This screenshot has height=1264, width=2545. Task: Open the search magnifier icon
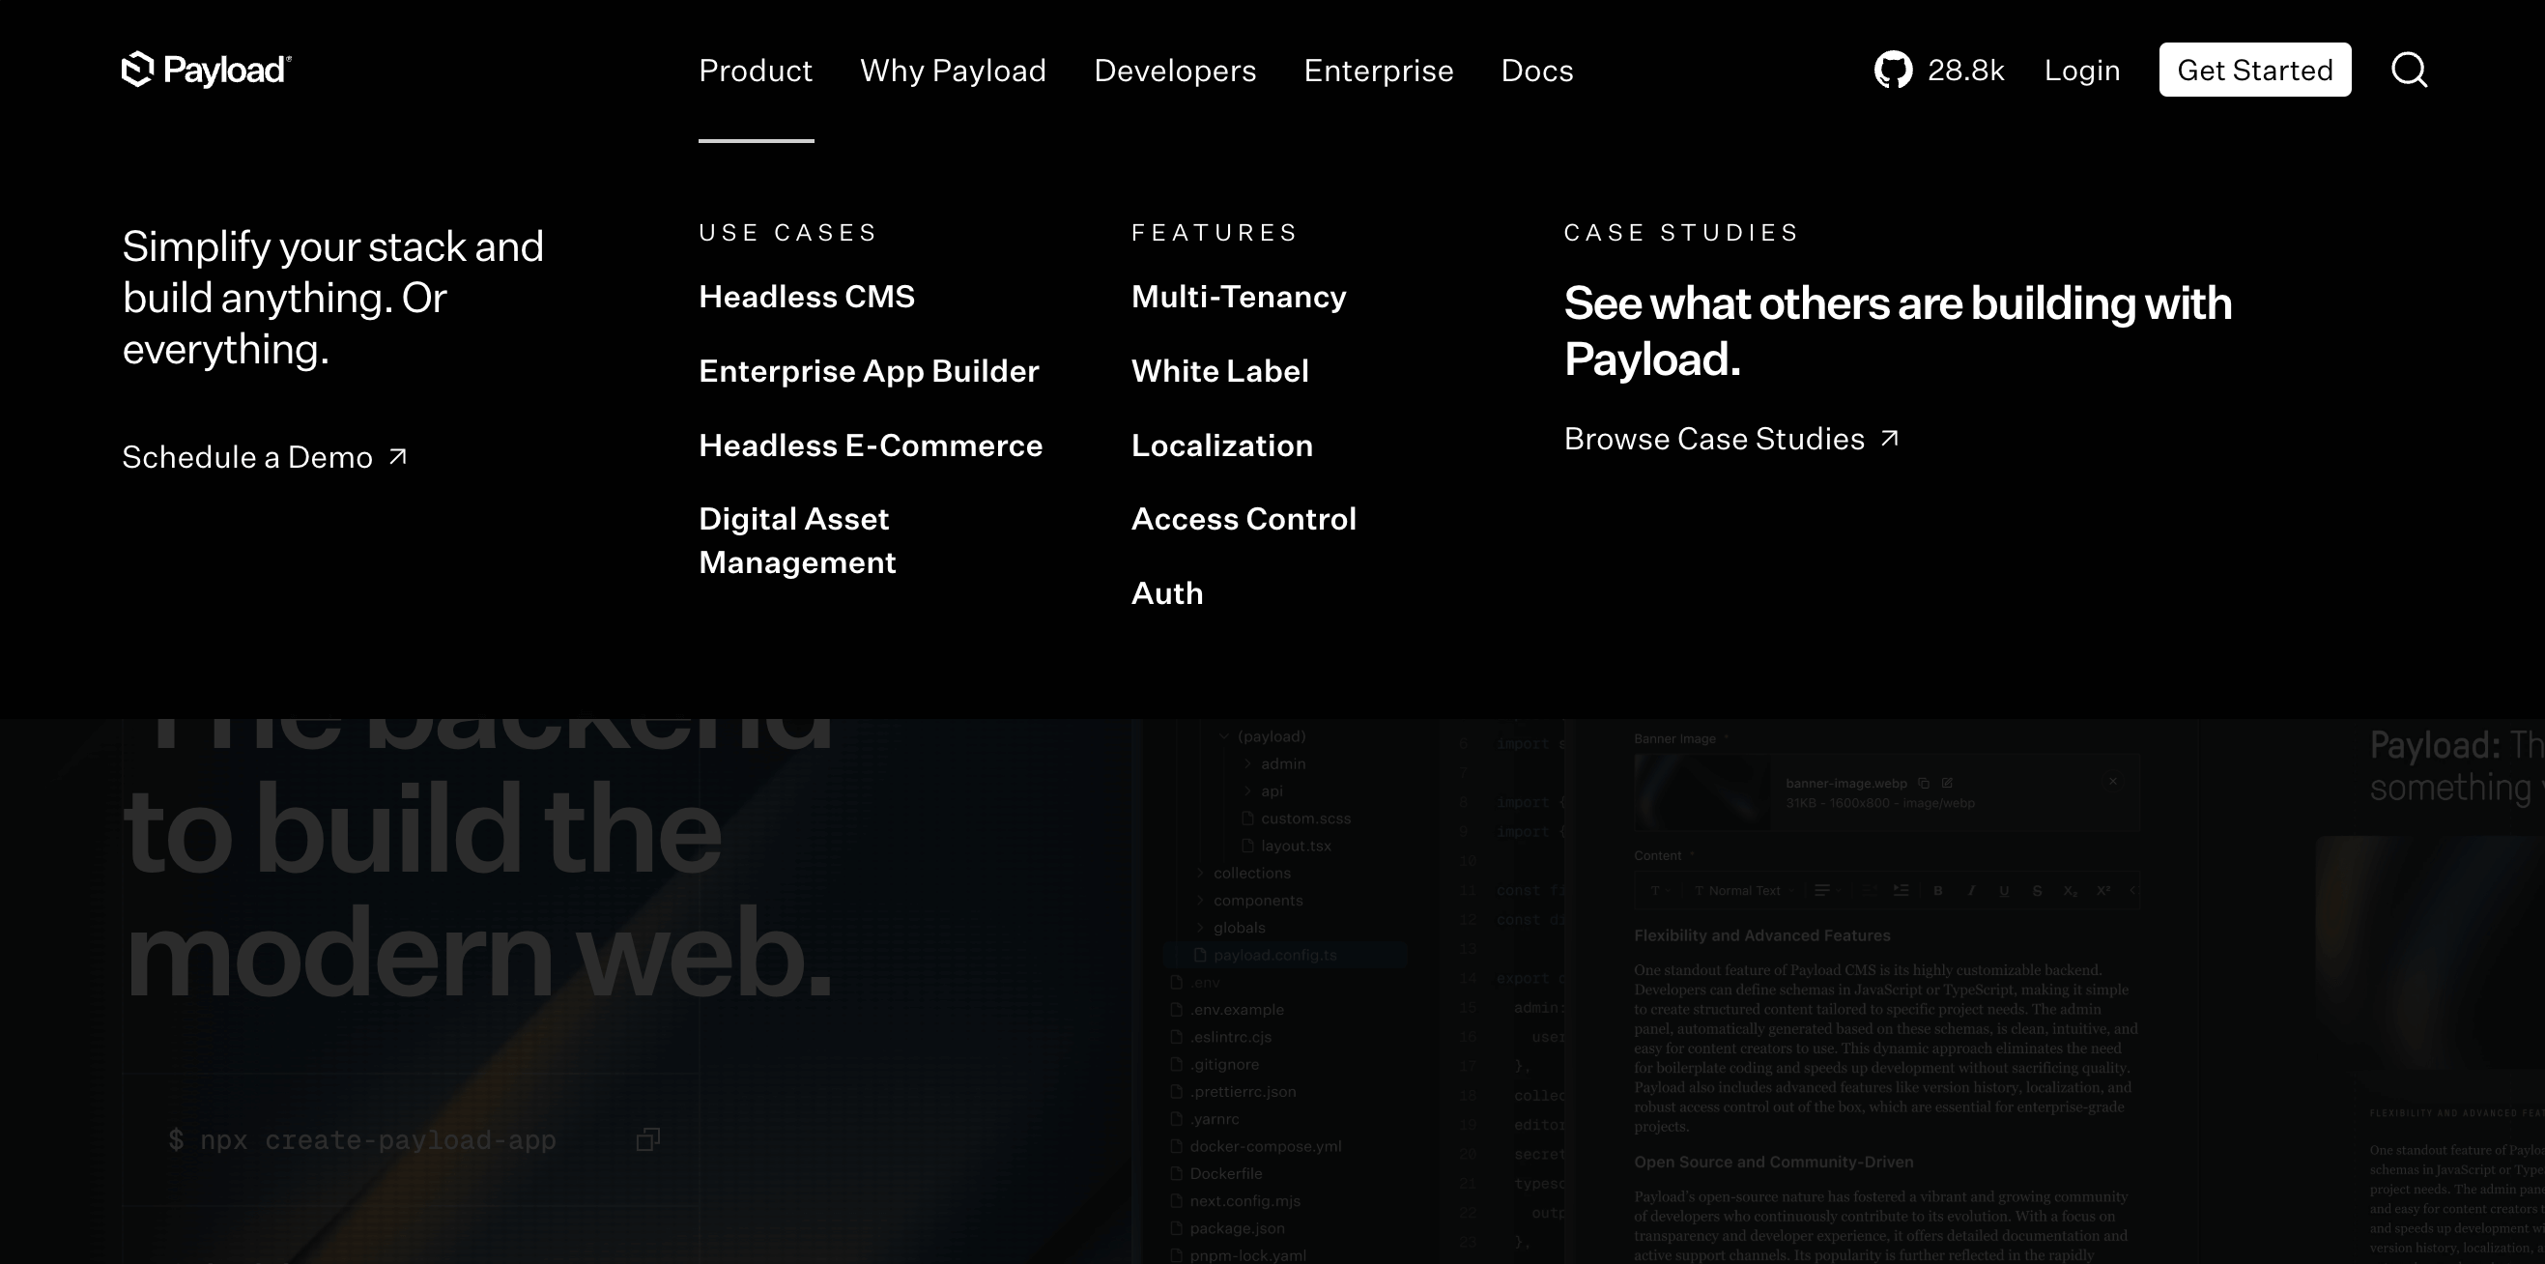2409,71
